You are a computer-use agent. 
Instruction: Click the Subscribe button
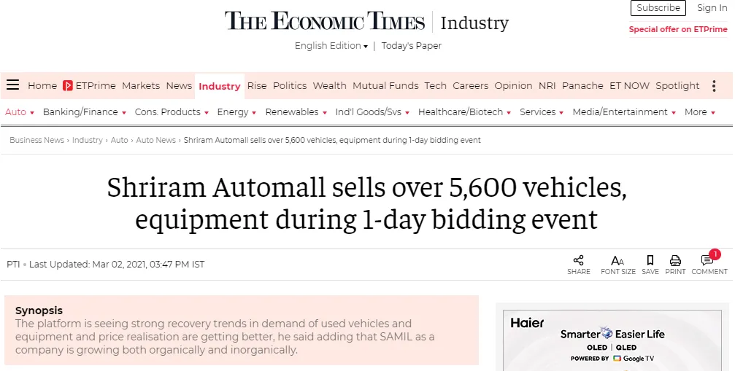[658, 8]
